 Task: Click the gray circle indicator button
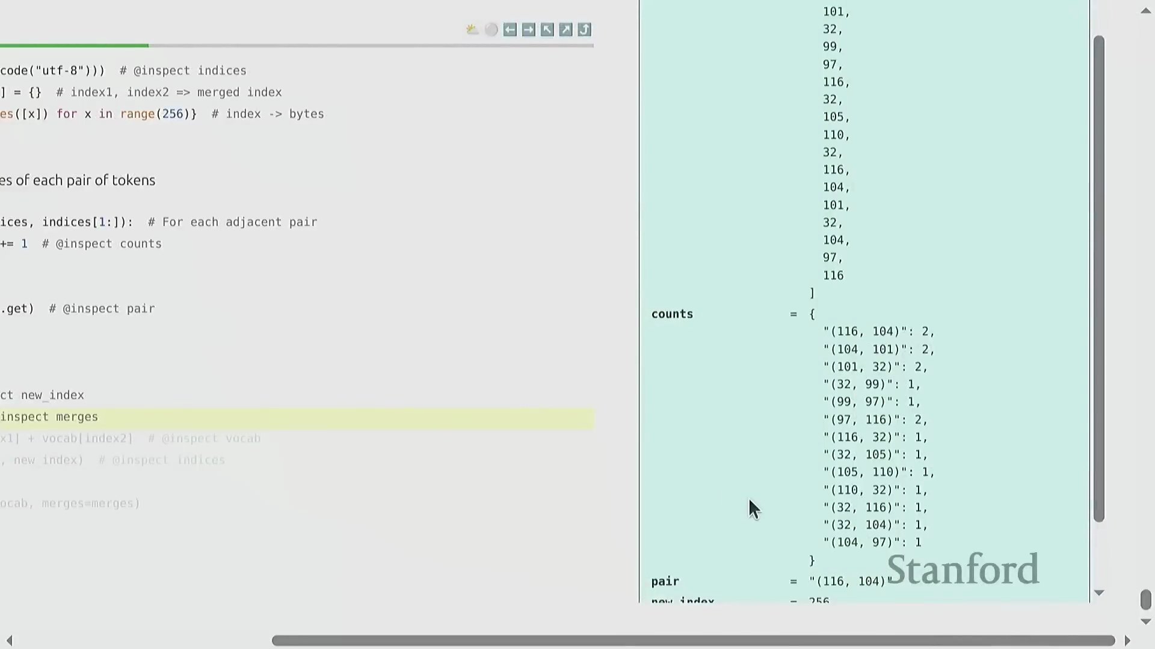pyautogui.click(x=491, y=29)
